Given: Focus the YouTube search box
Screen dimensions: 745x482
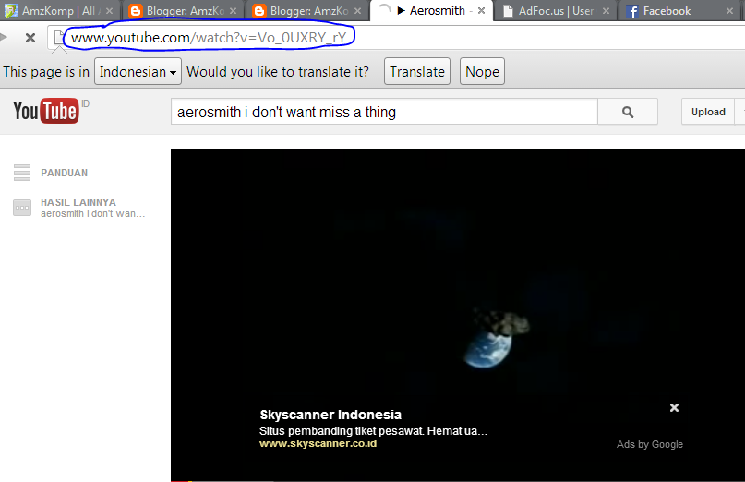Looking at the screenshot, I should pos(384,112).
